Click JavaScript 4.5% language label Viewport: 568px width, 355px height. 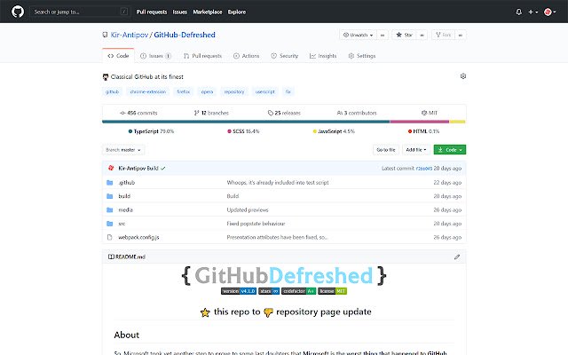point(334,131)
